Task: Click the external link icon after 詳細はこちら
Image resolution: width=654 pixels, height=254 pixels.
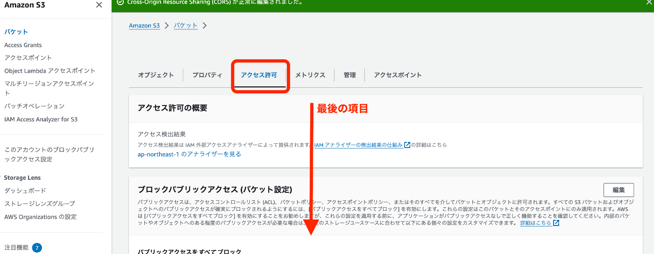Action: click(x=556, y=223)
